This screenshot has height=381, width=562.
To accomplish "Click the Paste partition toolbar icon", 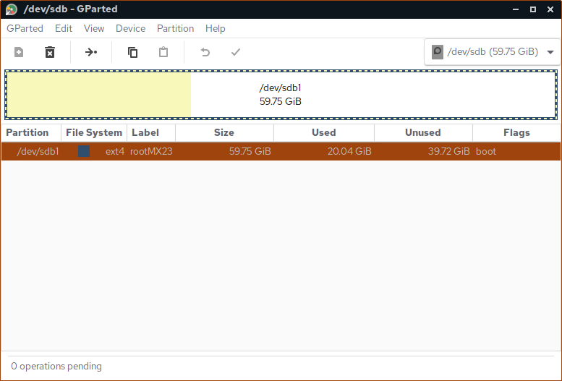I will tap(163, 52).
